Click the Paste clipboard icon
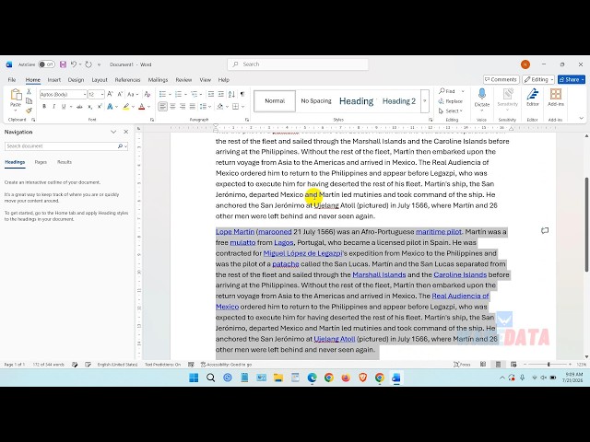Viewport: 590px width, 442px height. tap(16, 95)
